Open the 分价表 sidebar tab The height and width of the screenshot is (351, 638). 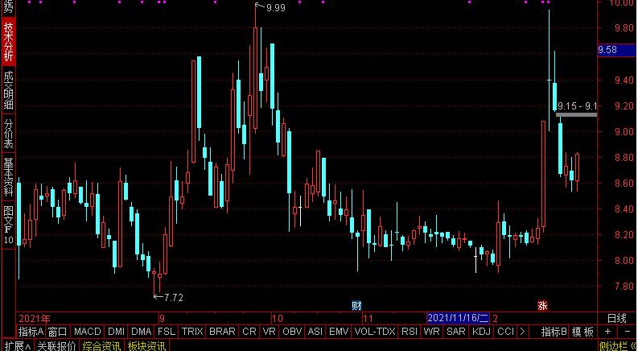click(9, 134)
